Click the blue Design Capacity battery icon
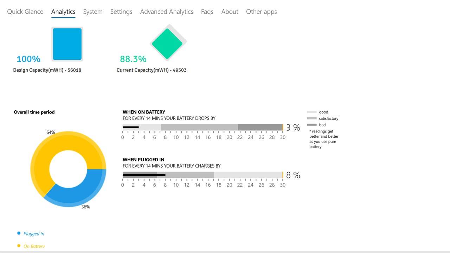The height and width of the screenshot is (253, 450). tap(67, 44)
